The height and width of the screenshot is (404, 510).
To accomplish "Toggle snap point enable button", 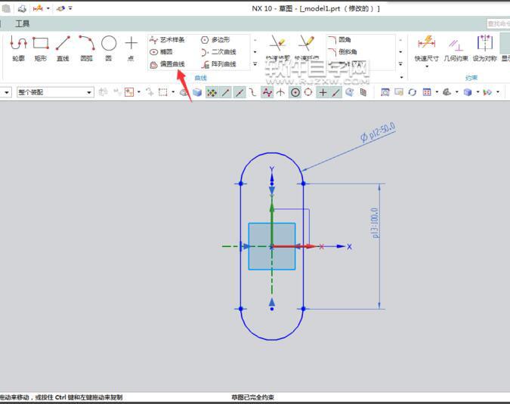I will [212, 93].
